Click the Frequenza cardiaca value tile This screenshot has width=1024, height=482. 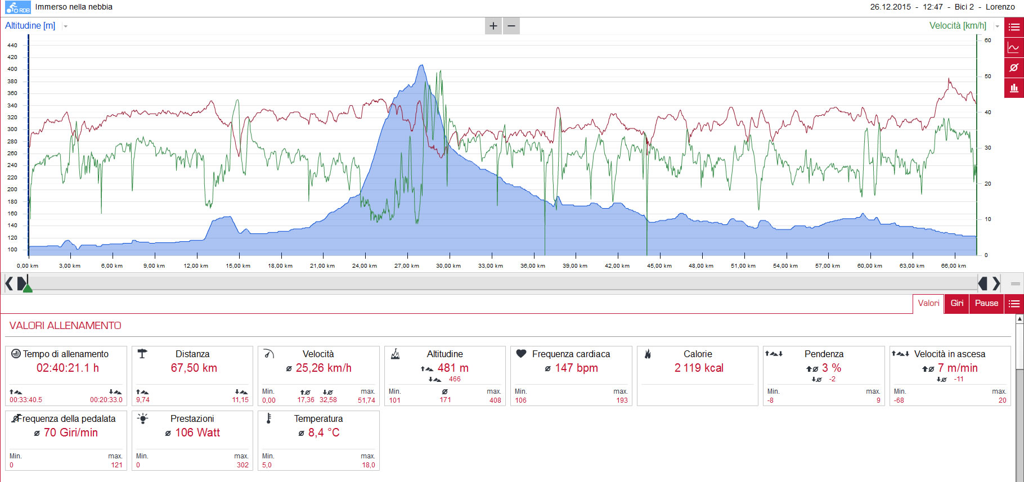pyautogui.click(x=571, y=376)
